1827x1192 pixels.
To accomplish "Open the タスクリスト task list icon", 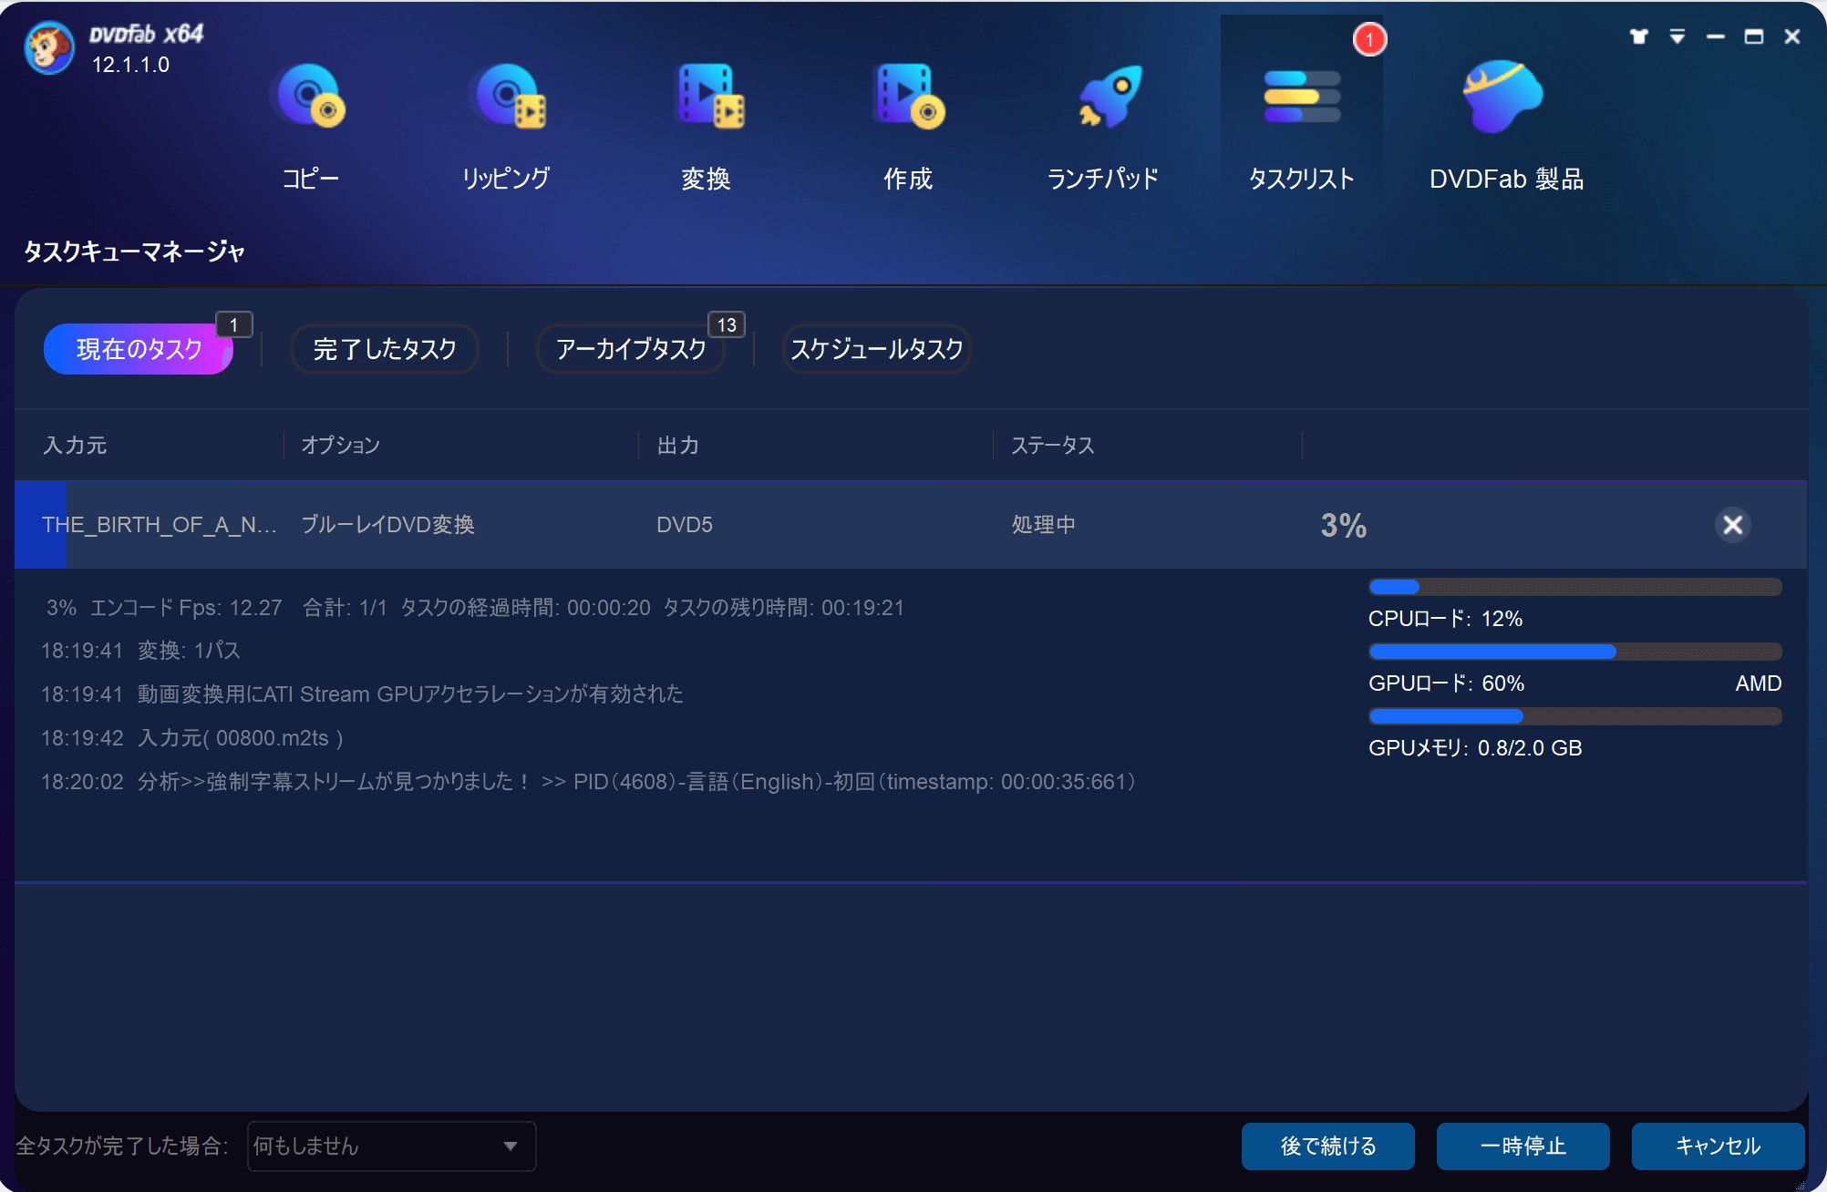I will click(x=1302, y=97).
